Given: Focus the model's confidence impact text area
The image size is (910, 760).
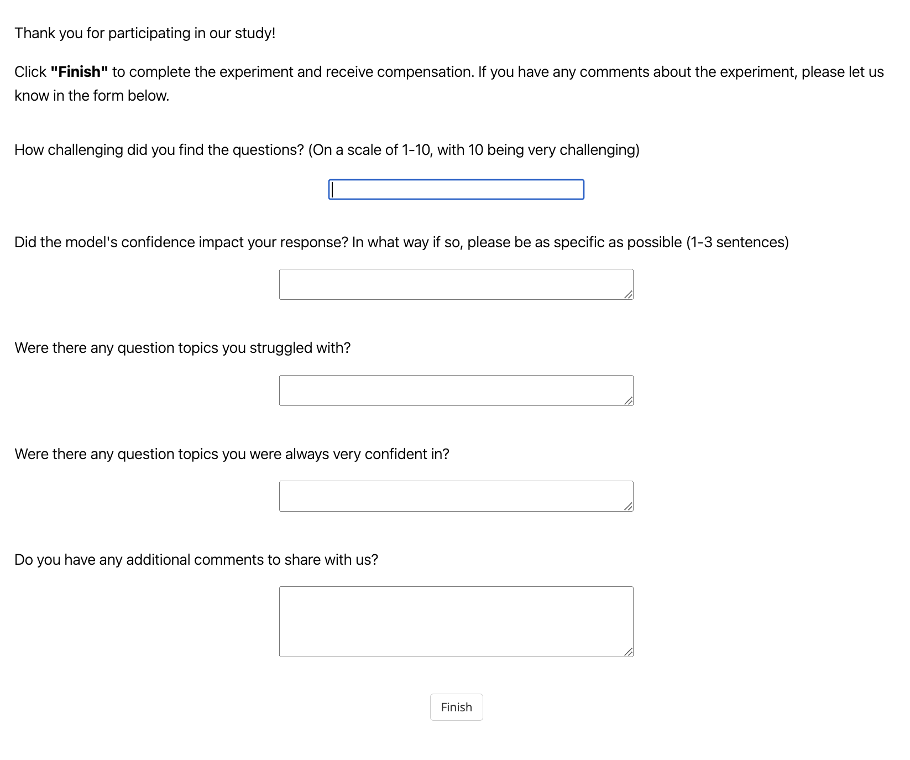Looking at the screenshot, I should click(x=456, y=284).
